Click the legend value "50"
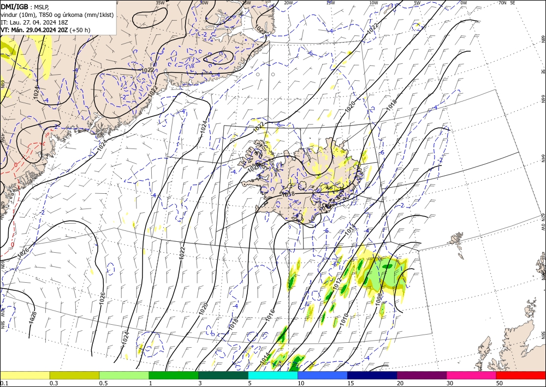Screen dimensions: 546x387 click(500, 383)
